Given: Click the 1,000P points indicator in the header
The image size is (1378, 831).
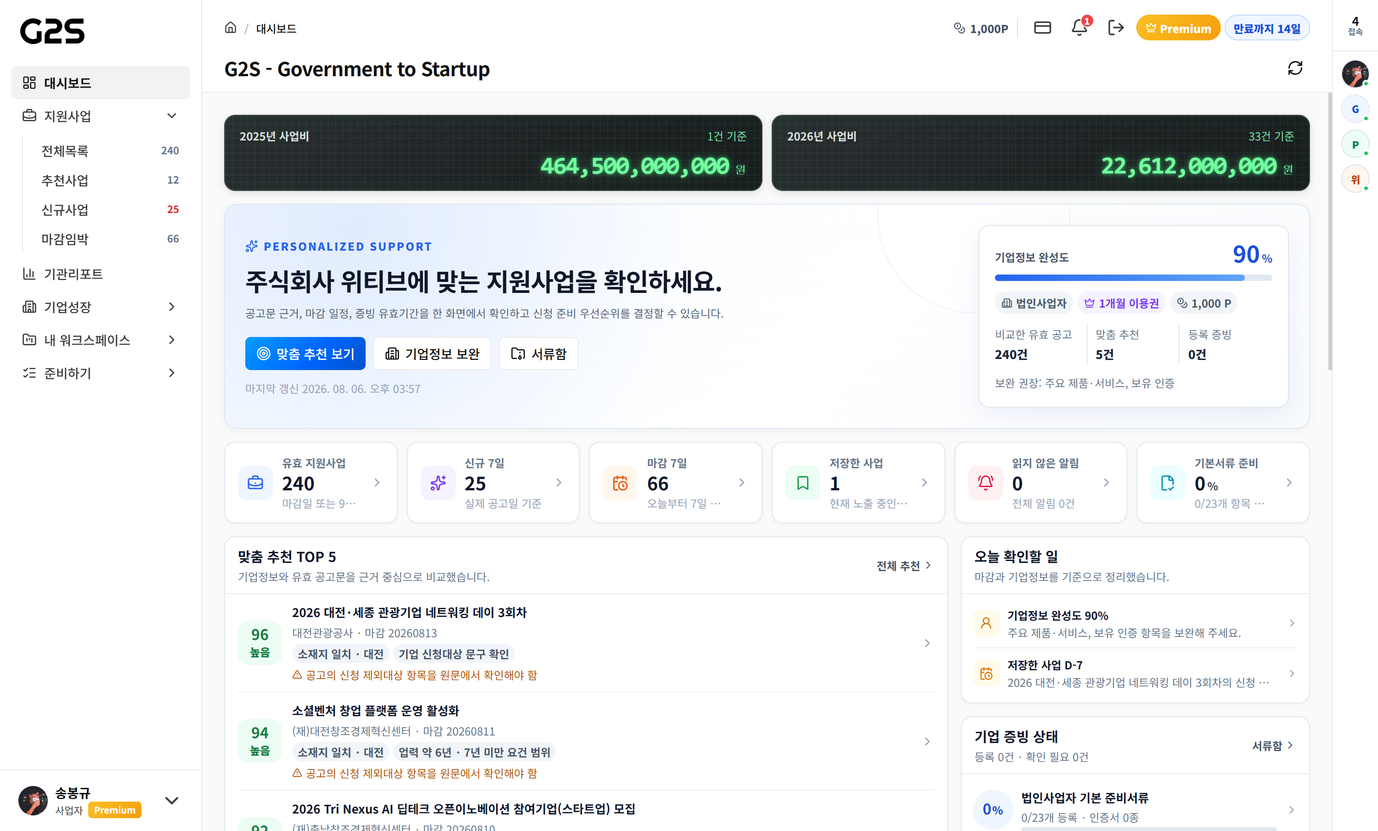Looking at the screenshot, I should point(981,28).
